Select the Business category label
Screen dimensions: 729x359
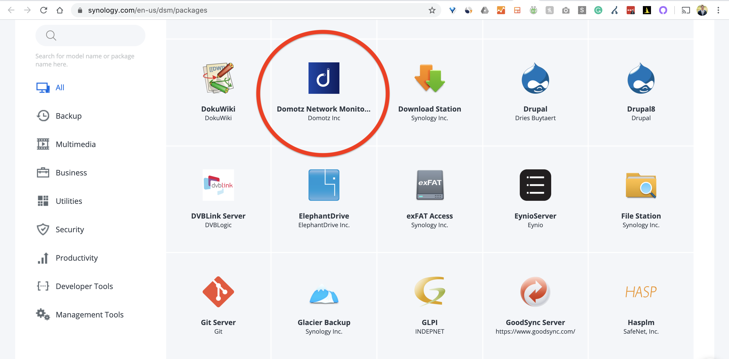71,172
